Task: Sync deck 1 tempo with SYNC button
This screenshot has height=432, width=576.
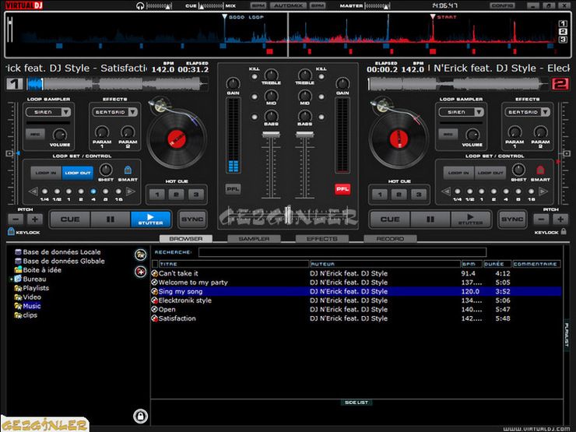Action: pos(192,219)
